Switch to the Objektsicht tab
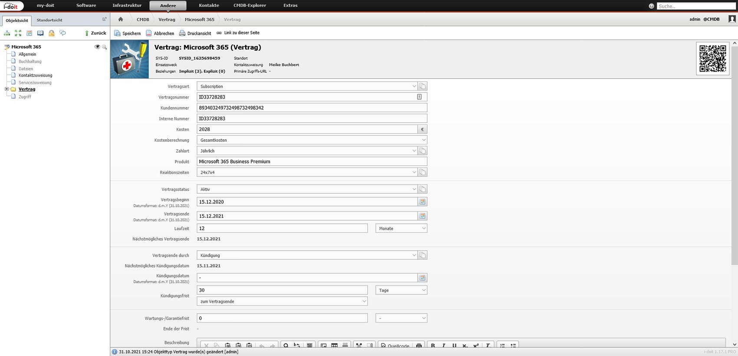738x356 pixels. tap(17, 20)
